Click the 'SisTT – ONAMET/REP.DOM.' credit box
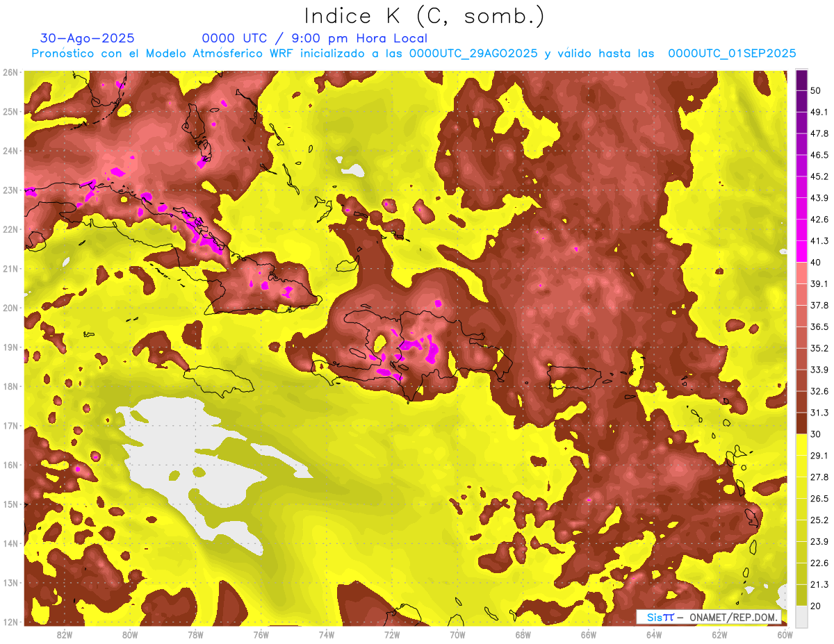Screen dimensions: 834x644 (709, 617)
